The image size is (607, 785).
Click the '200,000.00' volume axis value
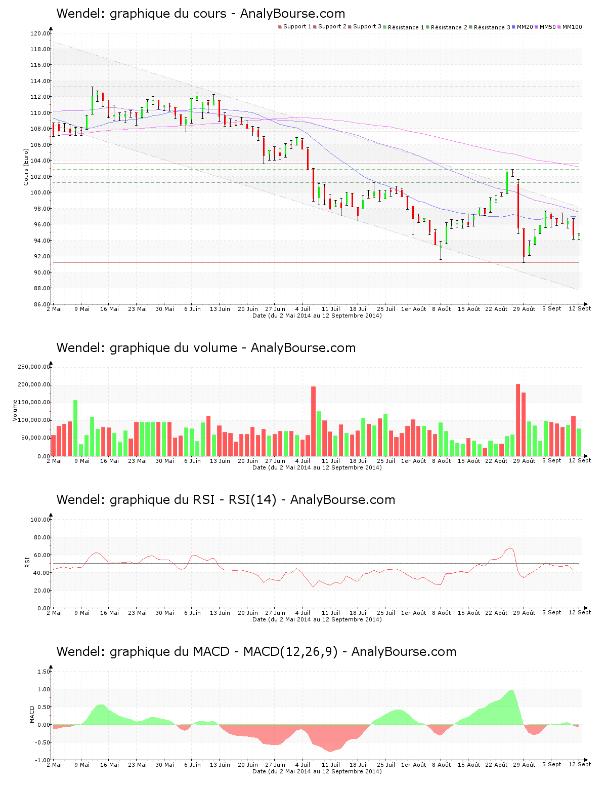34,385
